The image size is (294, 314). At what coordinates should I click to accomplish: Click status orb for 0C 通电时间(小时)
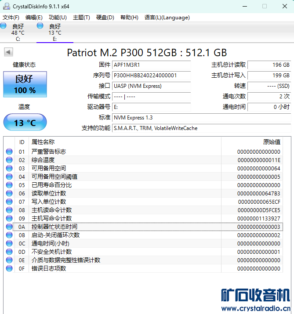pyautogui.click(x=9, y=243)
